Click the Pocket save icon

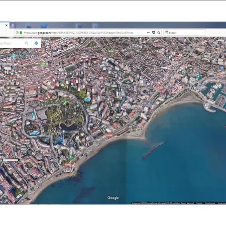tap(154, 33)
